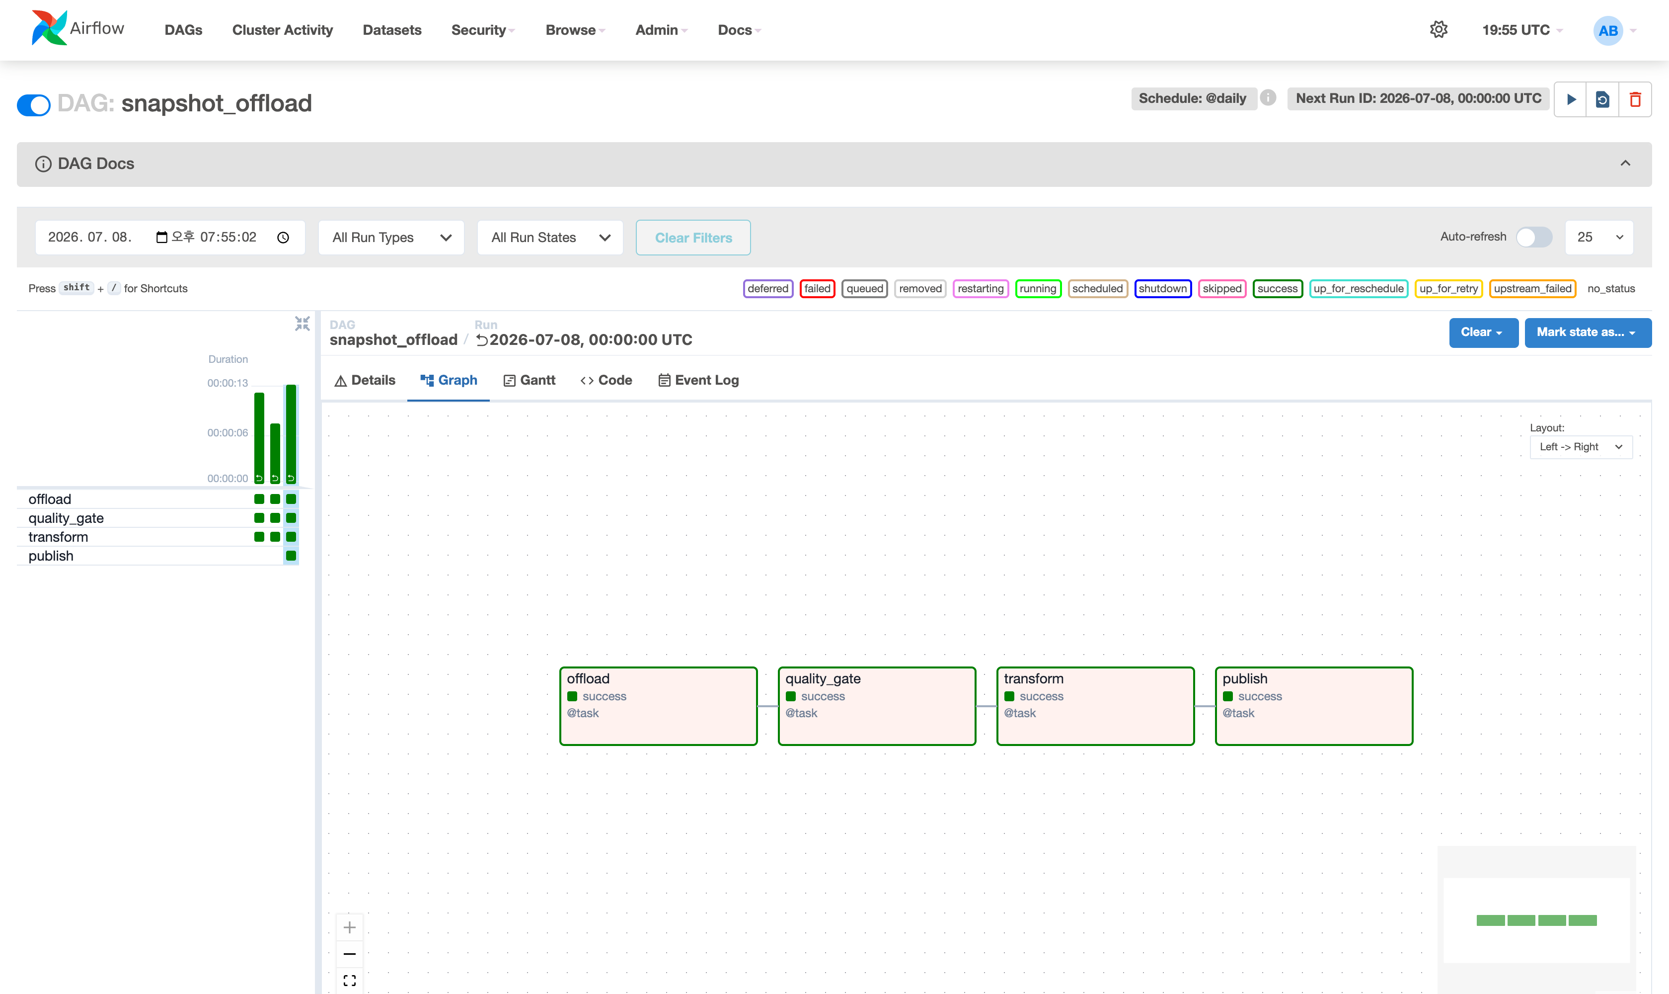Filter by the queued state badge

(865, 289)
